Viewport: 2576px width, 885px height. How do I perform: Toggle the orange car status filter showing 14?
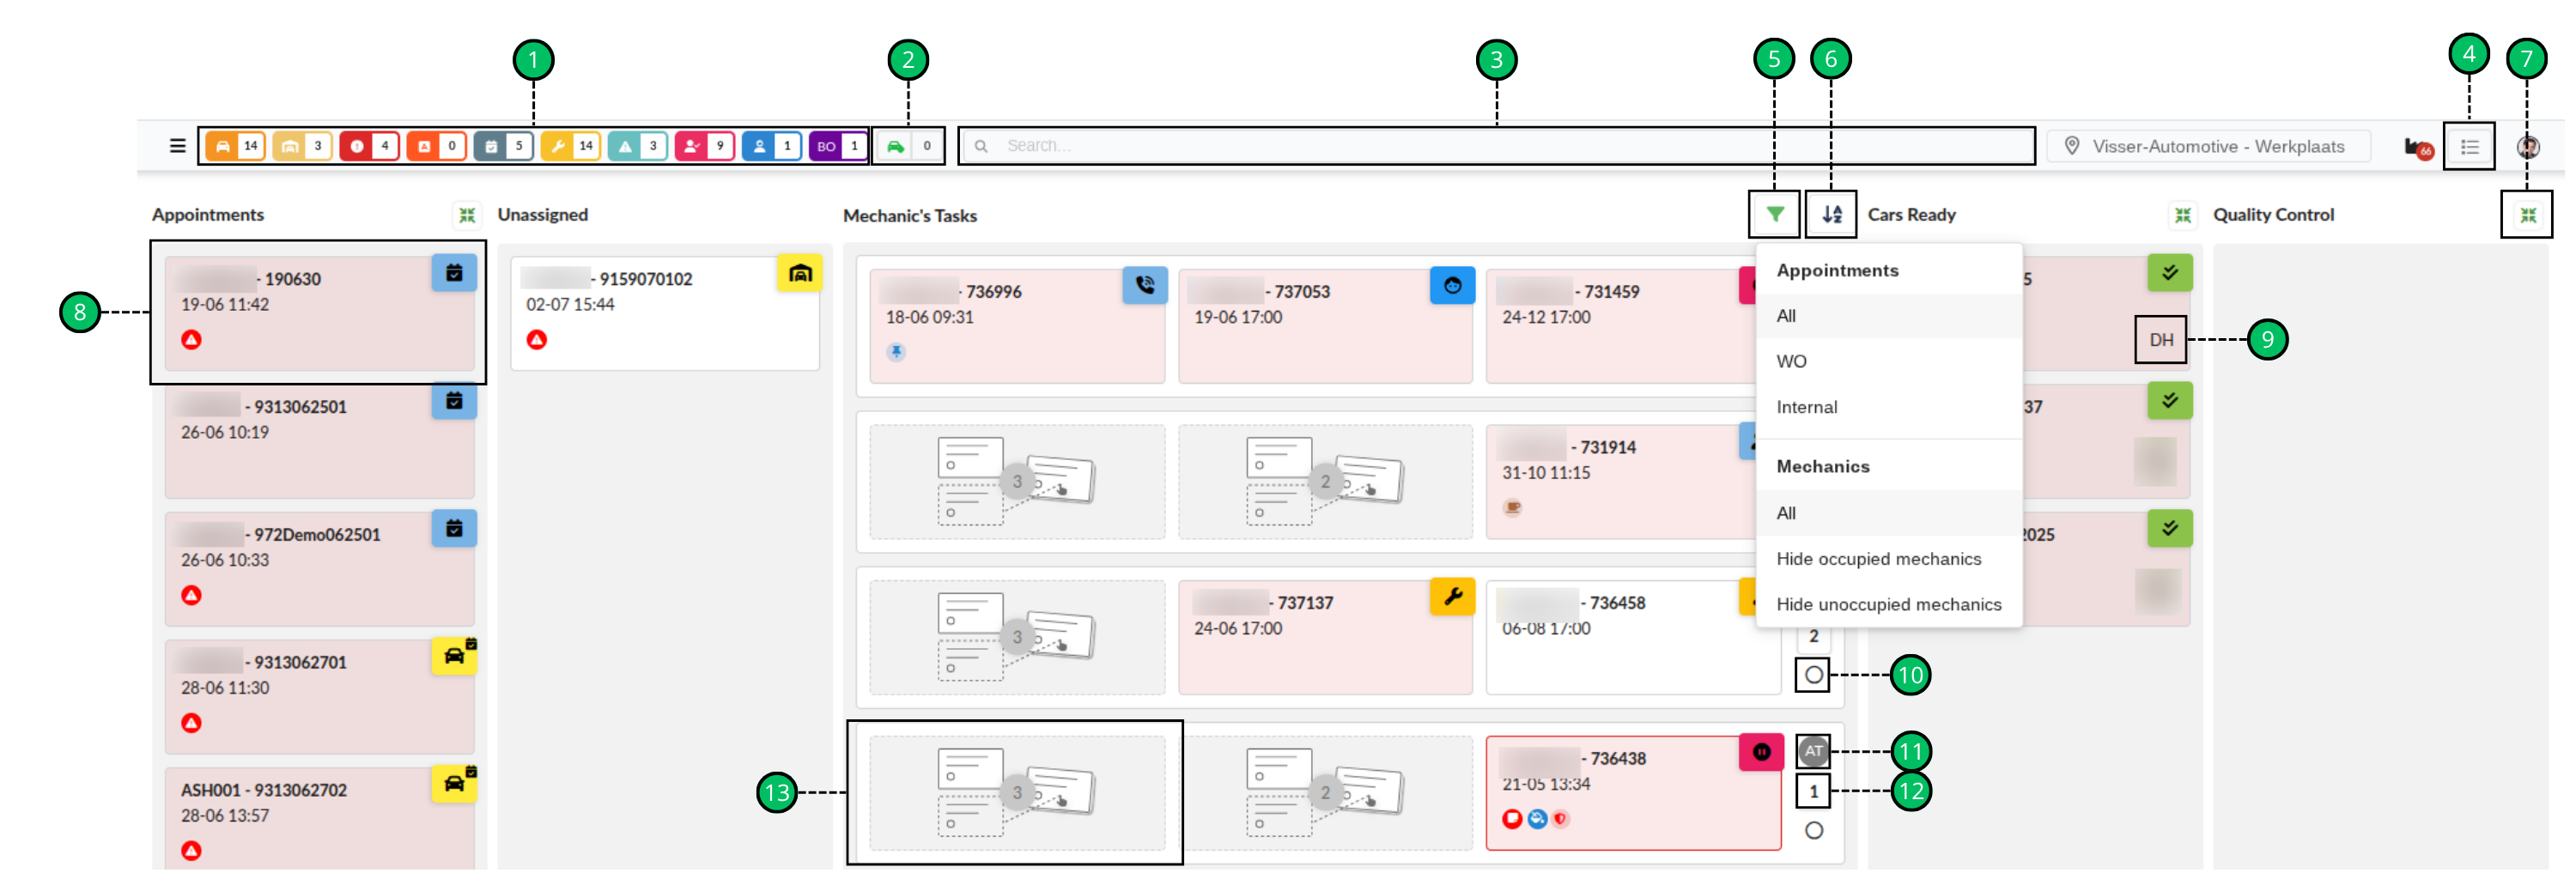click(235, 146)
